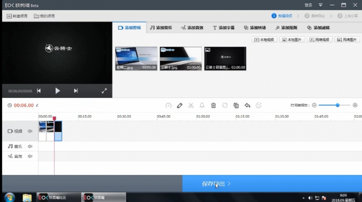
Task: Click 本地图片 button
Action: click(292, 40)
